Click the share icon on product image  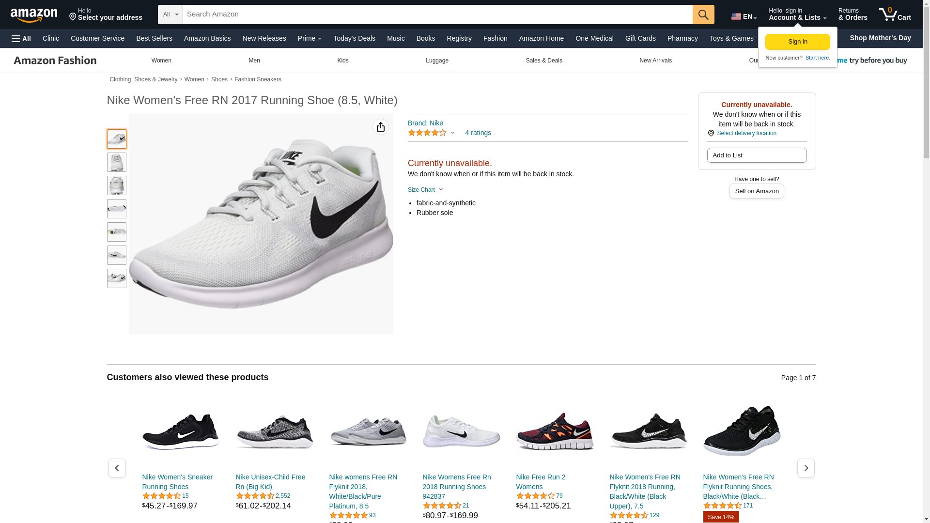[381, 127]
